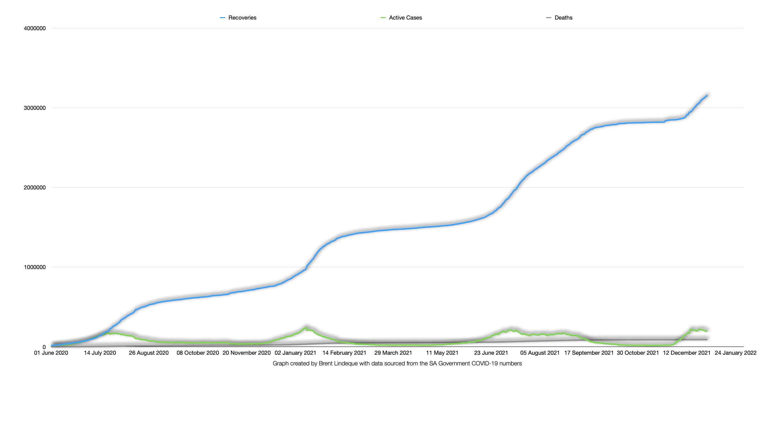Click the 17 September 2021 date label
The width and height of the screenshot is (783, 445).
pos(589,353)
